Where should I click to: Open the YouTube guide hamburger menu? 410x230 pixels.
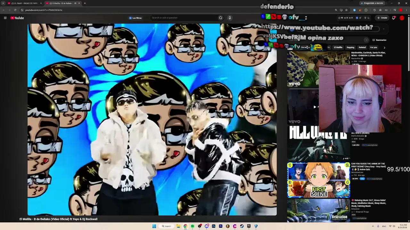click(5, 18)
